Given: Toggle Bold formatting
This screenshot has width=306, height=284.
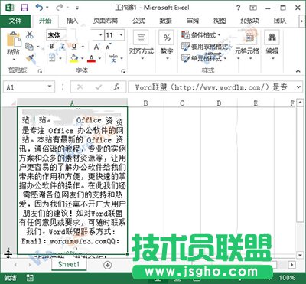Looking at the screenshot, I should point(52,47).
